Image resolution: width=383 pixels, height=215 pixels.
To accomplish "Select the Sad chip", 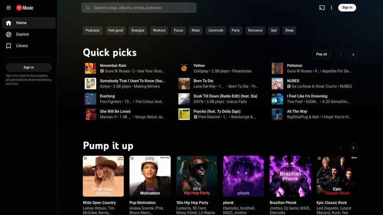I will (x=274, y=31).
